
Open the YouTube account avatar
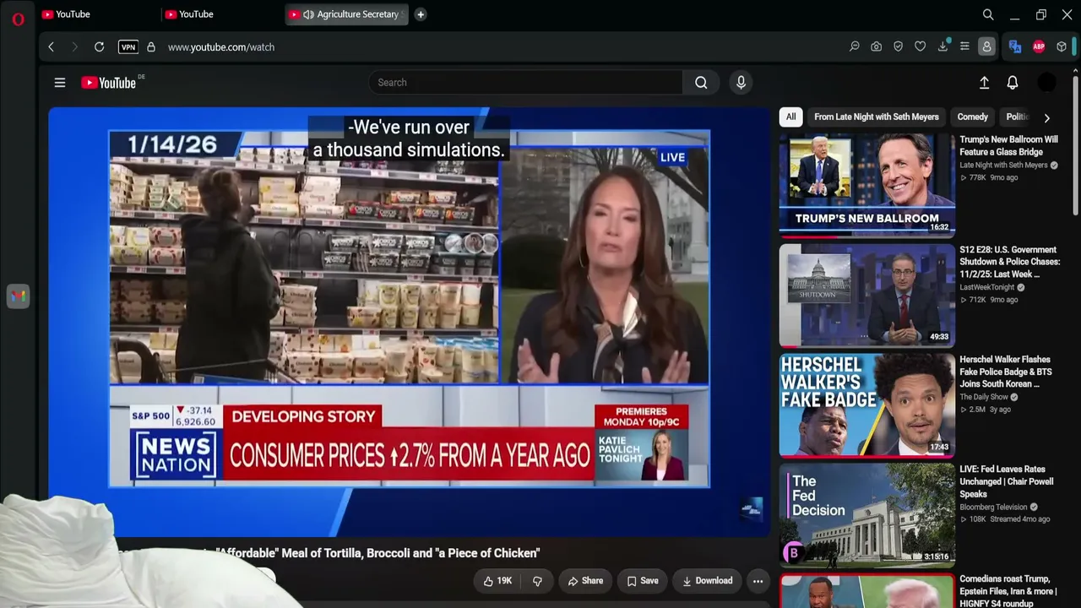(x=1046, y=83)
